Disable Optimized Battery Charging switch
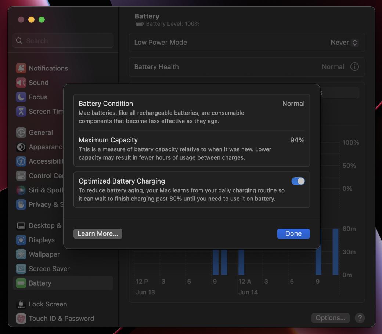Image resolution: width=382 pixels, height=334 pixels. (x=298, y=181)
